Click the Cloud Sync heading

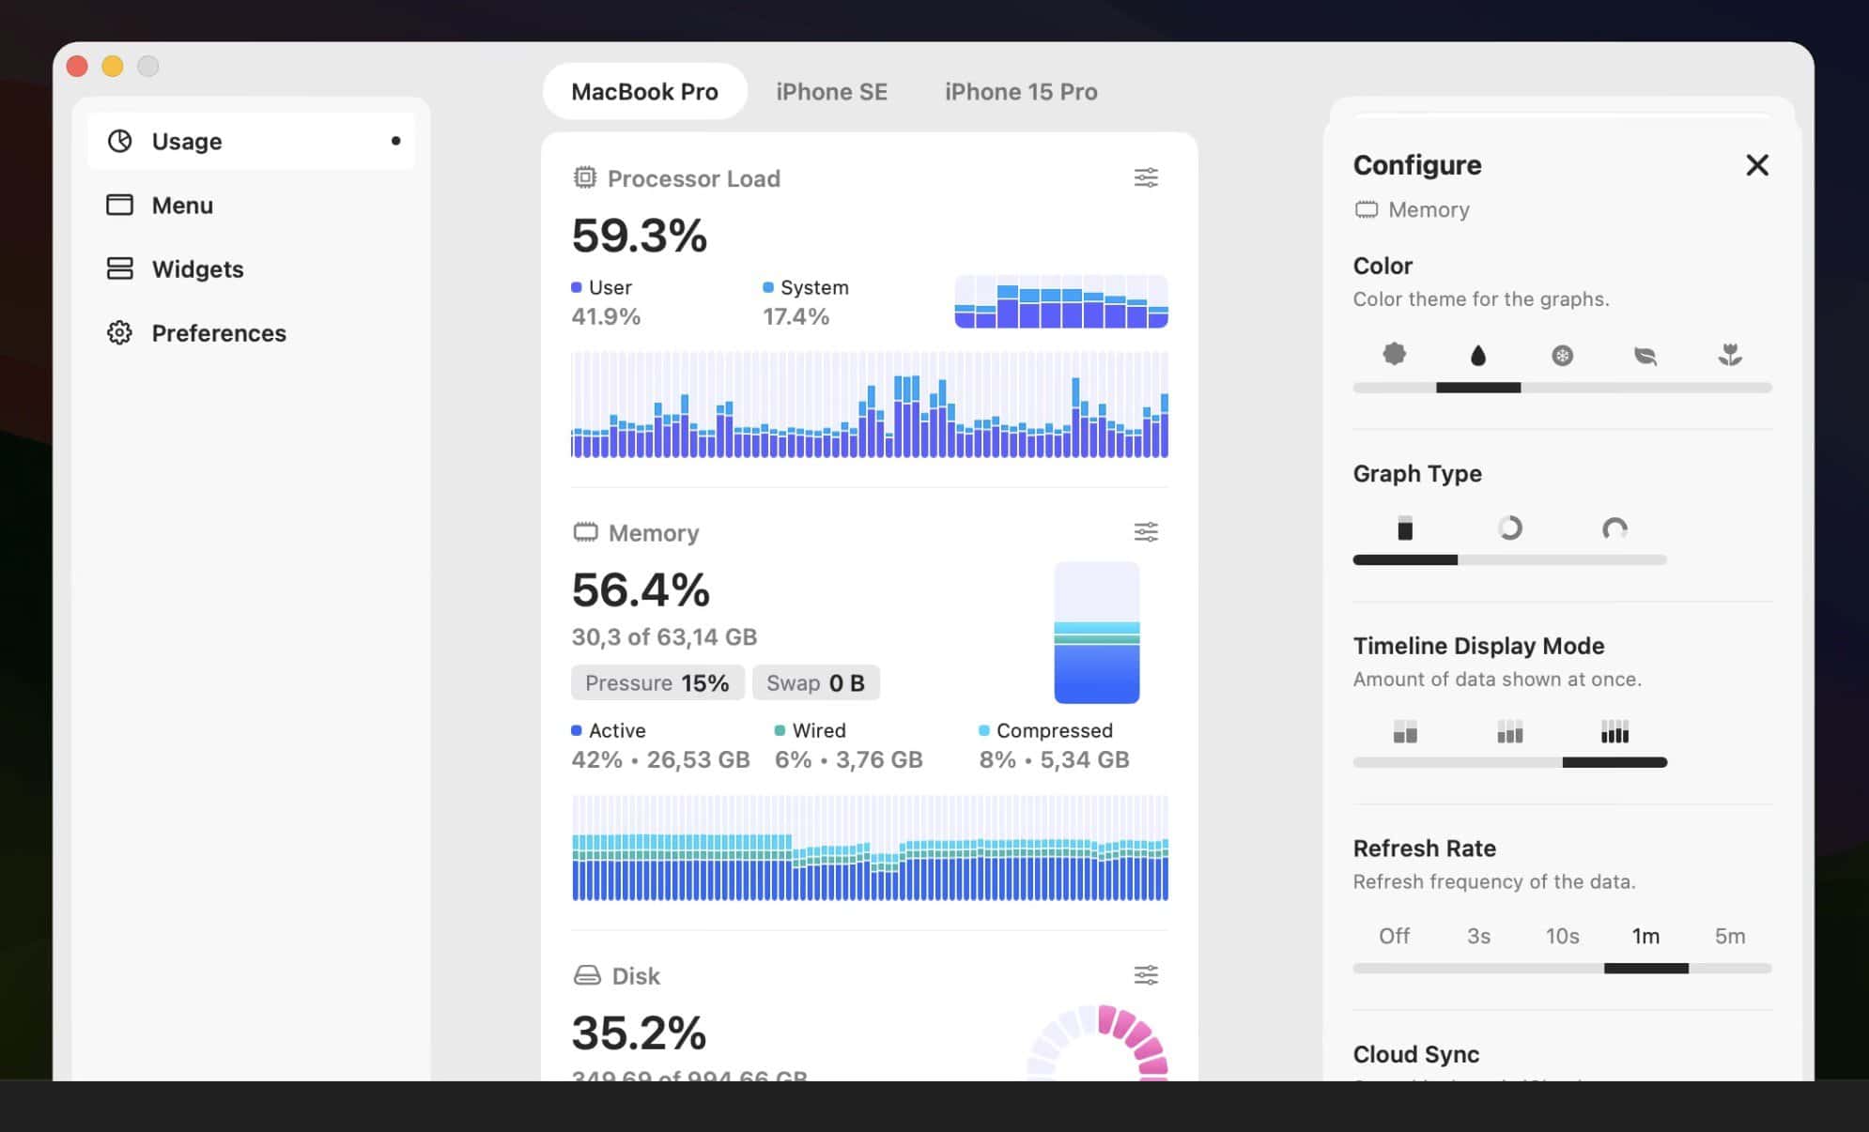click(1415, 1054)
